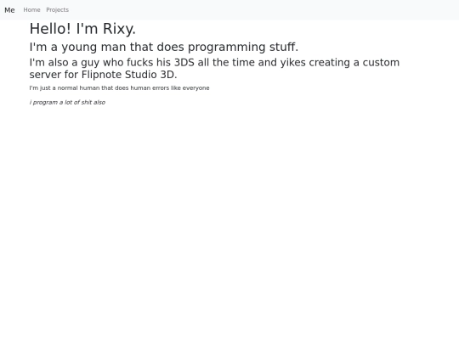Click empty navbar area right of Projects

pyautogui.click(x=263, y=10)
